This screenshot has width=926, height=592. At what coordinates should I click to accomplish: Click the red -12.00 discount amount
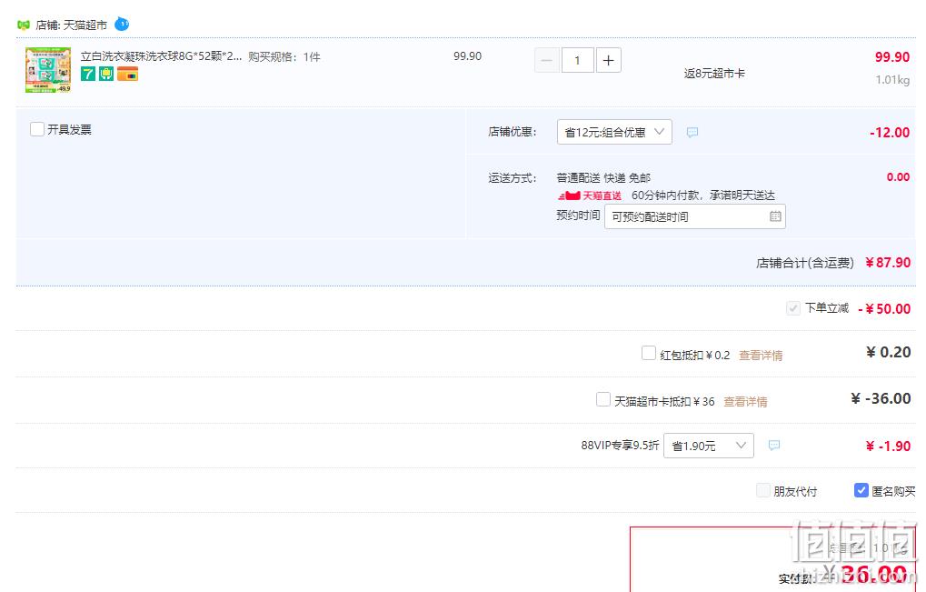890,133
